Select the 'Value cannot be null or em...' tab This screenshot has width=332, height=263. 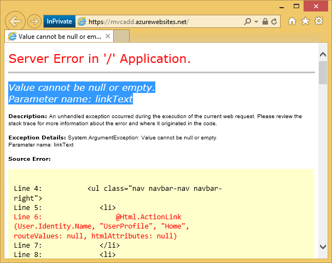click(59, 37)
